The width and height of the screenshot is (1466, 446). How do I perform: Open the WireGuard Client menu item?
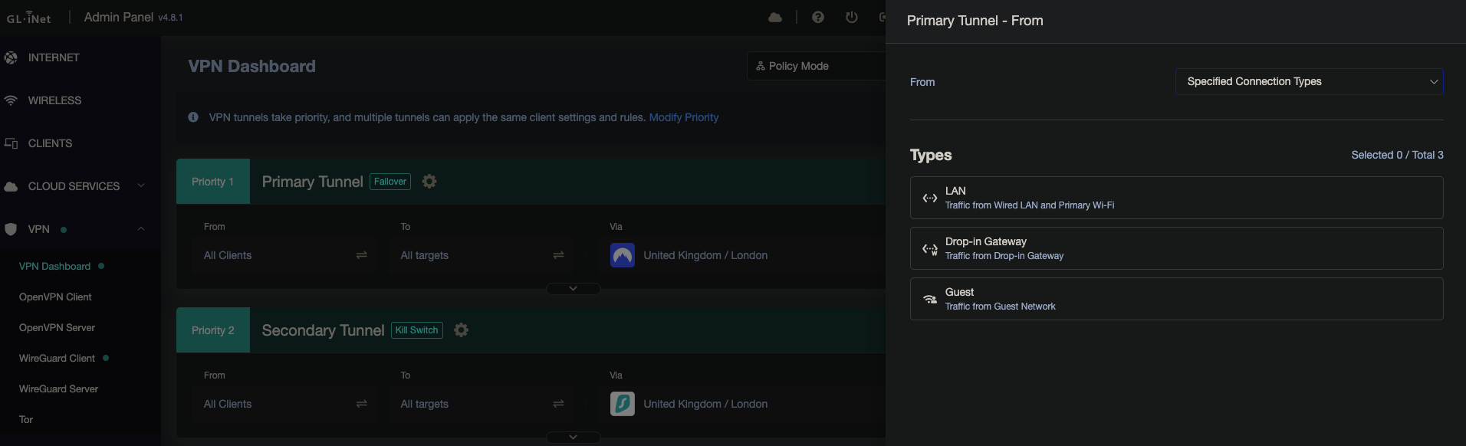click(57, 358)
